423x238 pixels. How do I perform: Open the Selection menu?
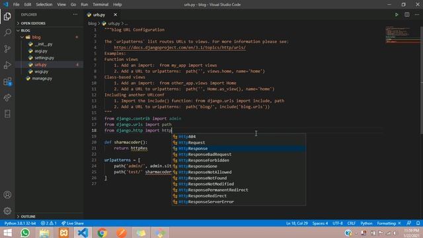point(44,5)
